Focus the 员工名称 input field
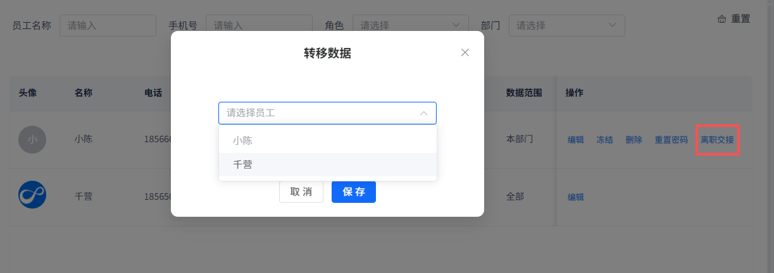The height and width of the screenshot is (273, 774). pos(108,26)
